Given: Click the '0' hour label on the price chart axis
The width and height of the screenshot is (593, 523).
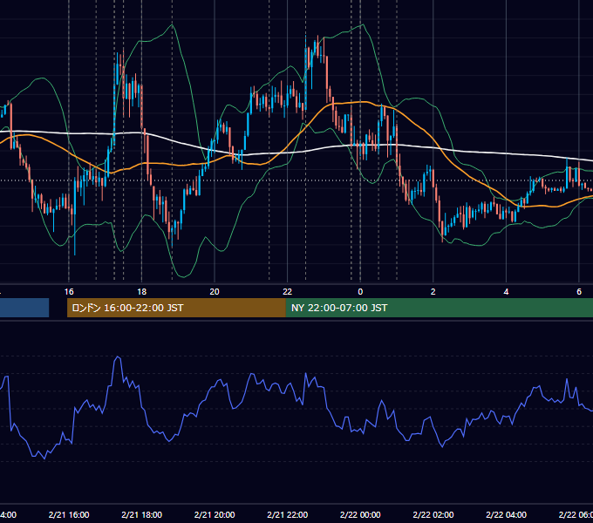Looking at the screenshot, I should coord(360,292).
